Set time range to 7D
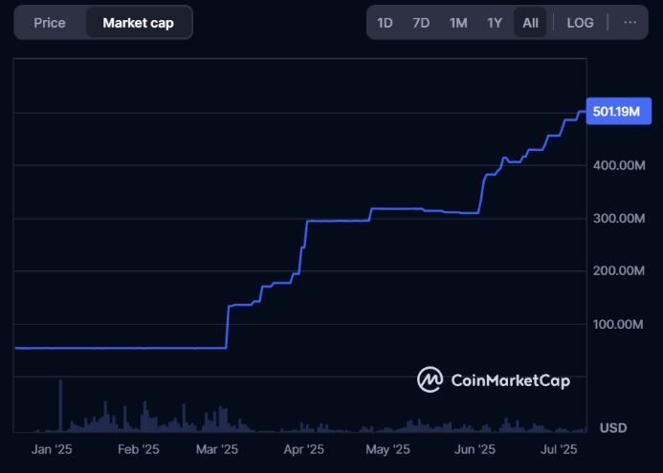The image size is (663, 473). coord(421,22)
